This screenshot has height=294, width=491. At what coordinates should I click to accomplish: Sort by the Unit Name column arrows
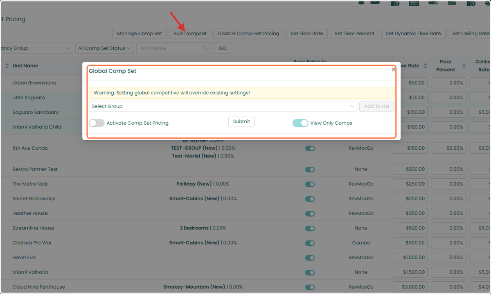7,66
